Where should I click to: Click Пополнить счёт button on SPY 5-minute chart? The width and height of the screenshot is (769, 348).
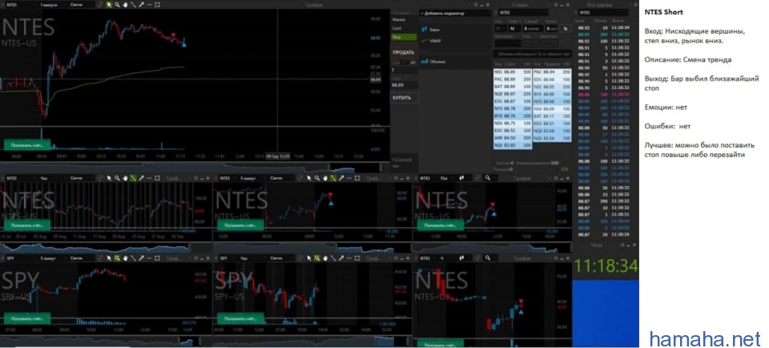click(27, 318)
